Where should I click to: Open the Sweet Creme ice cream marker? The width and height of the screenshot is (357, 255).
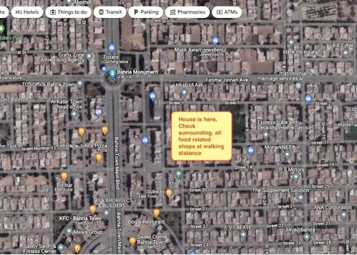[x=132, y=240]
